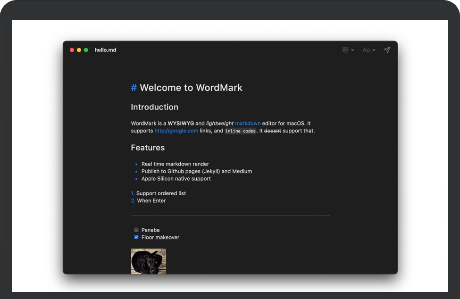Click the paper plane publish icon
This screenshot has height=299, width=460.
(387, 50)
